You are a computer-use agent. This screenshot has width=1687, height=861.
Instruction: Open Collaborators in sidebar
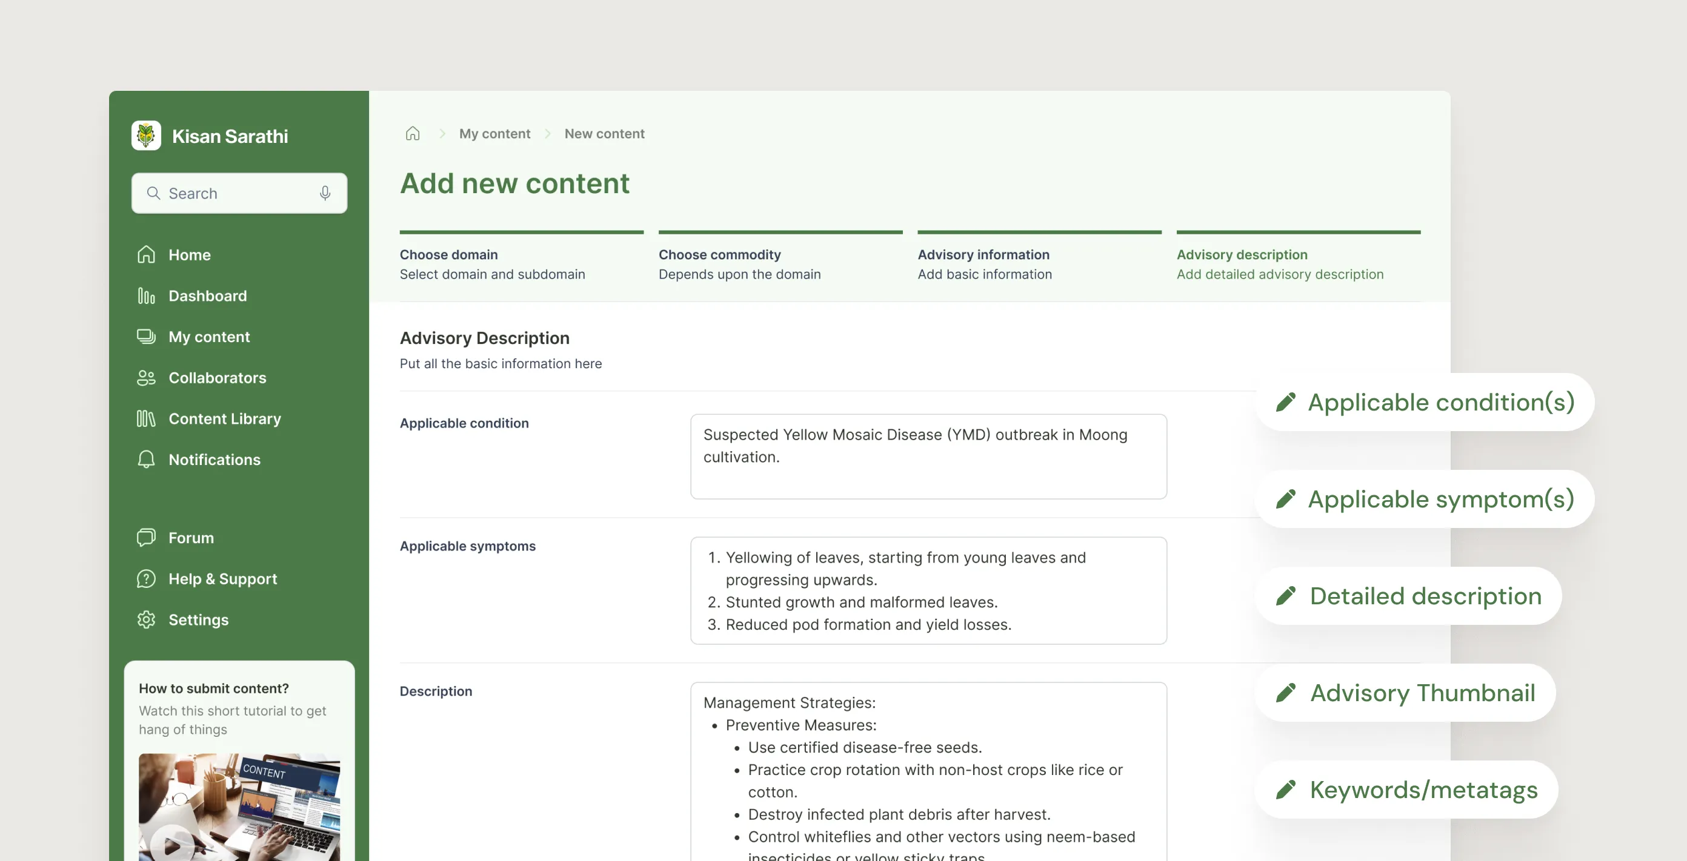(217, 377)
